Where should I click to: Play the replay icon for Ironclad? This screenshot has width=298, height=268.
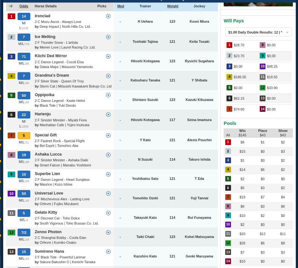108,16
